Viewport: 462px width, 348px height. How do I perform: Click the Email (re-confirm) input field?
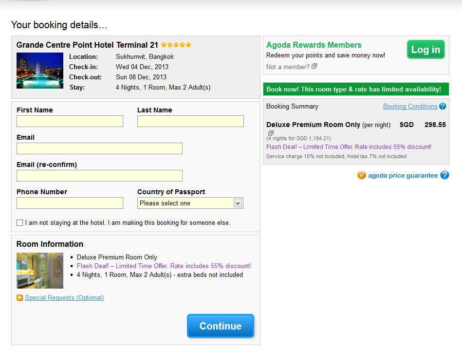(x=100, y=176)
